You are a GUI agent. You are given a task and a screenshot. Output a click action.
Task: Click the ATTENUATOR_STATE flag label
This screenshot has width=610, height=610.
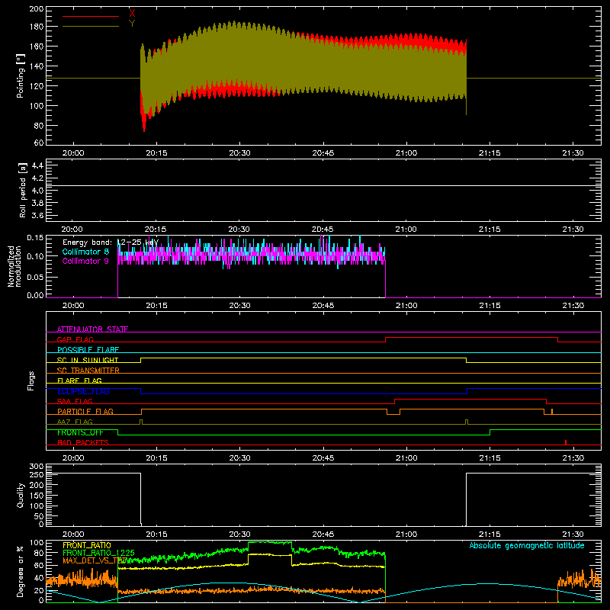pos(92,329)
